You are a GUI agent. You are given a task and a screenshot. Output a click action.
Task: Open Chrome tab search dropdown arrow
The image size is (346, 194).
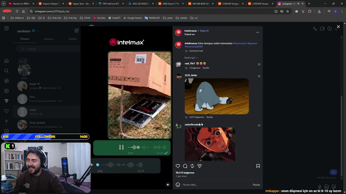point(4,4)
